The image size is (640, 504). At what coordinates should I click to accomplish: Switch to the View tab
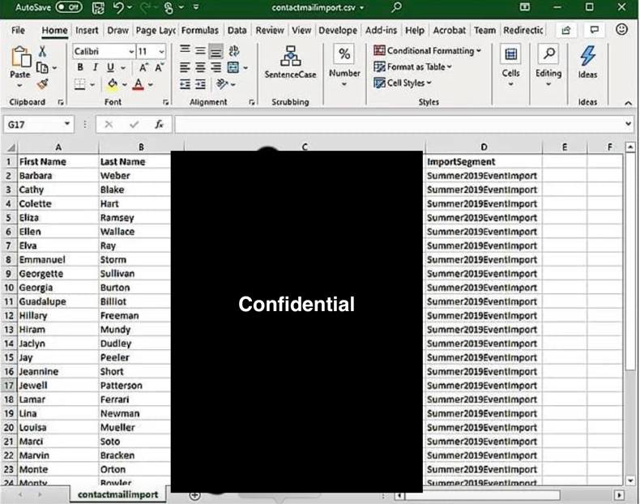click(301, 30)
